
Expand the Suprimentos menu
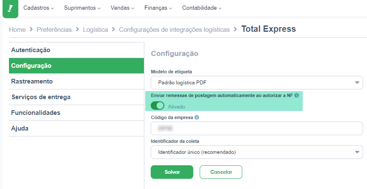(83, 8)
